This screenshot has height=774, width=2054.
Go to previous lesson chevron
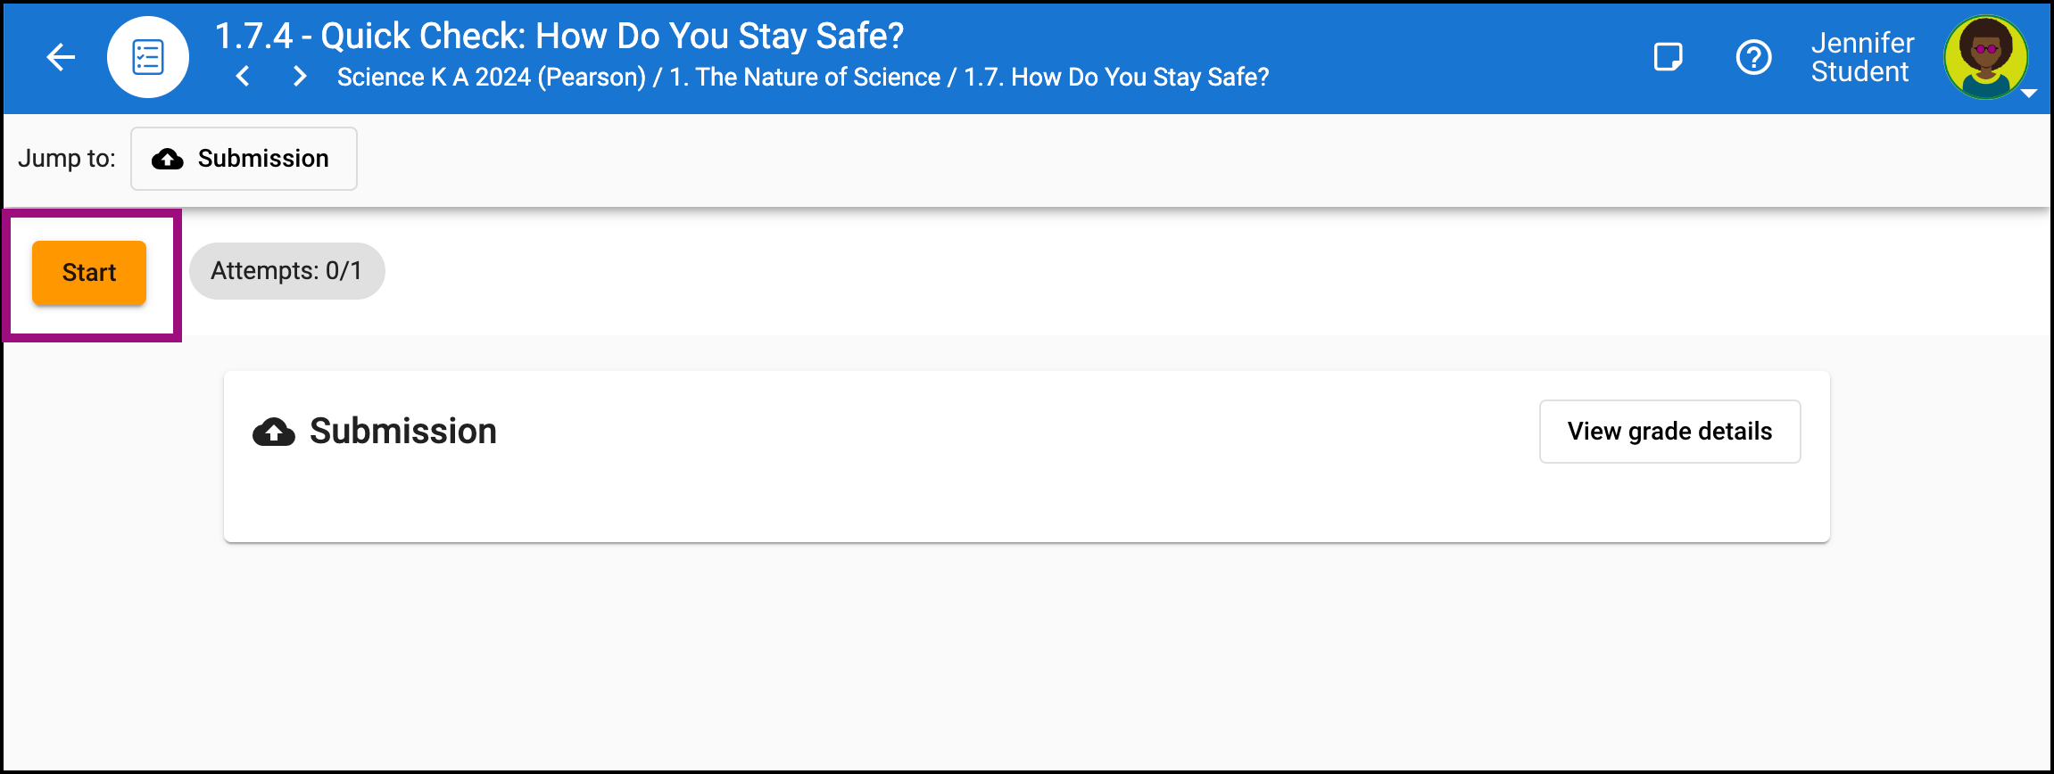point(243,77)
